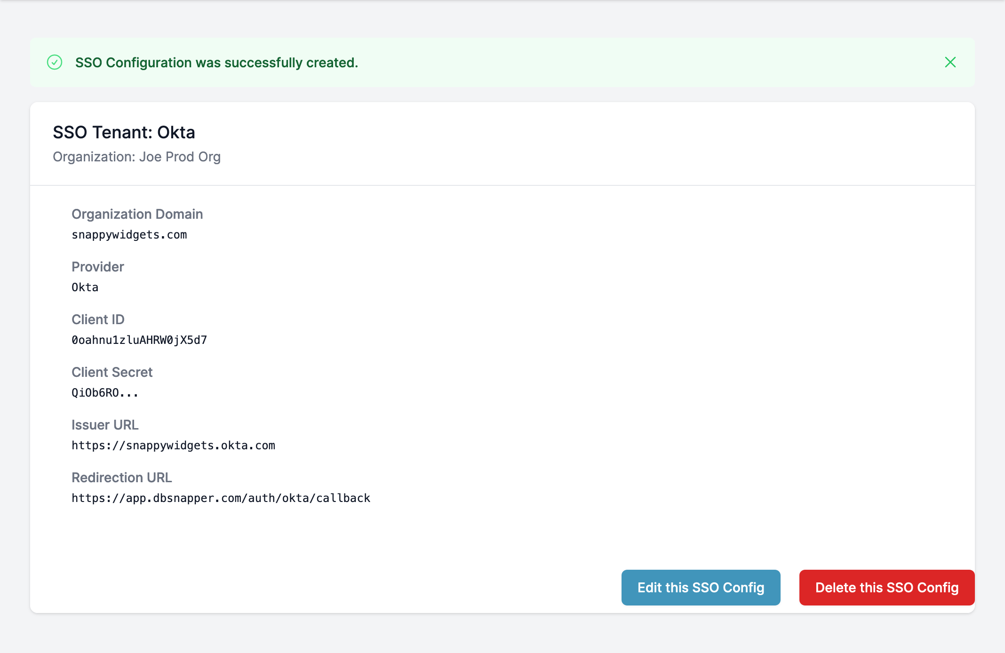
Task: Click the Client Secret label
Action: click(x=112, y=372)
